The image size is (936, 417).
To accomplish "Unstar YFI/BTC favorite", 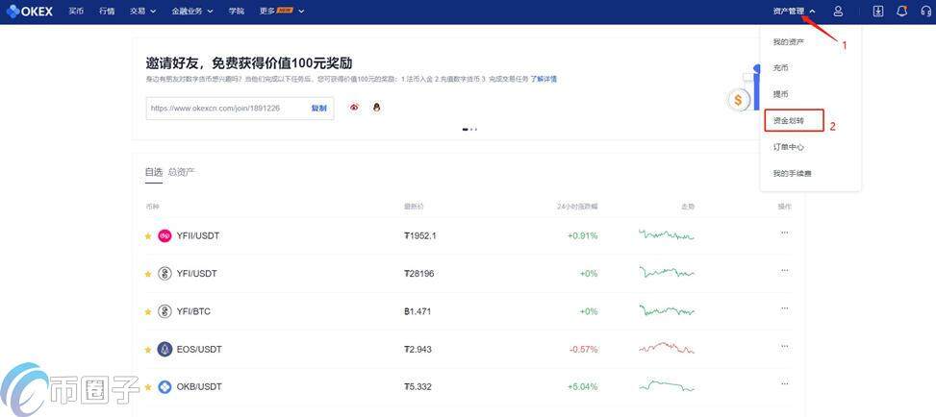I will point(148,312).
